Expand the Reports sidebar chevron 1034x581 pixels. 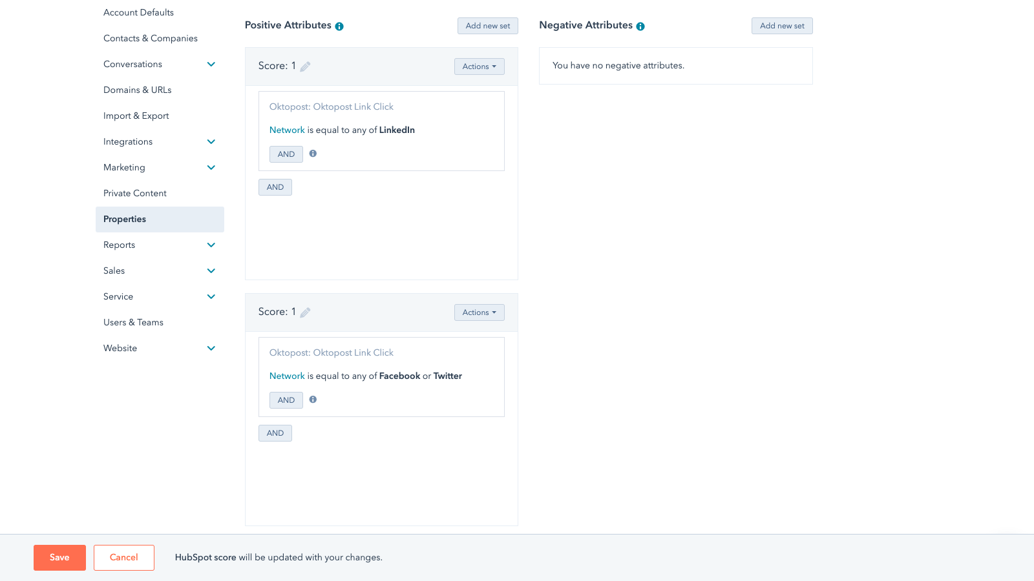[211, 245]
